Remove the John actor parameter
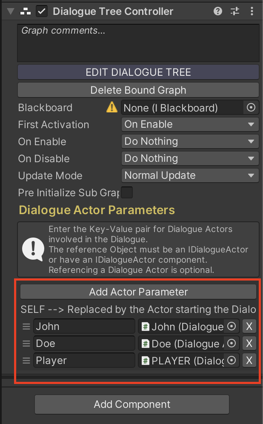The image size is (263, 424). click(x=249, y=327)
